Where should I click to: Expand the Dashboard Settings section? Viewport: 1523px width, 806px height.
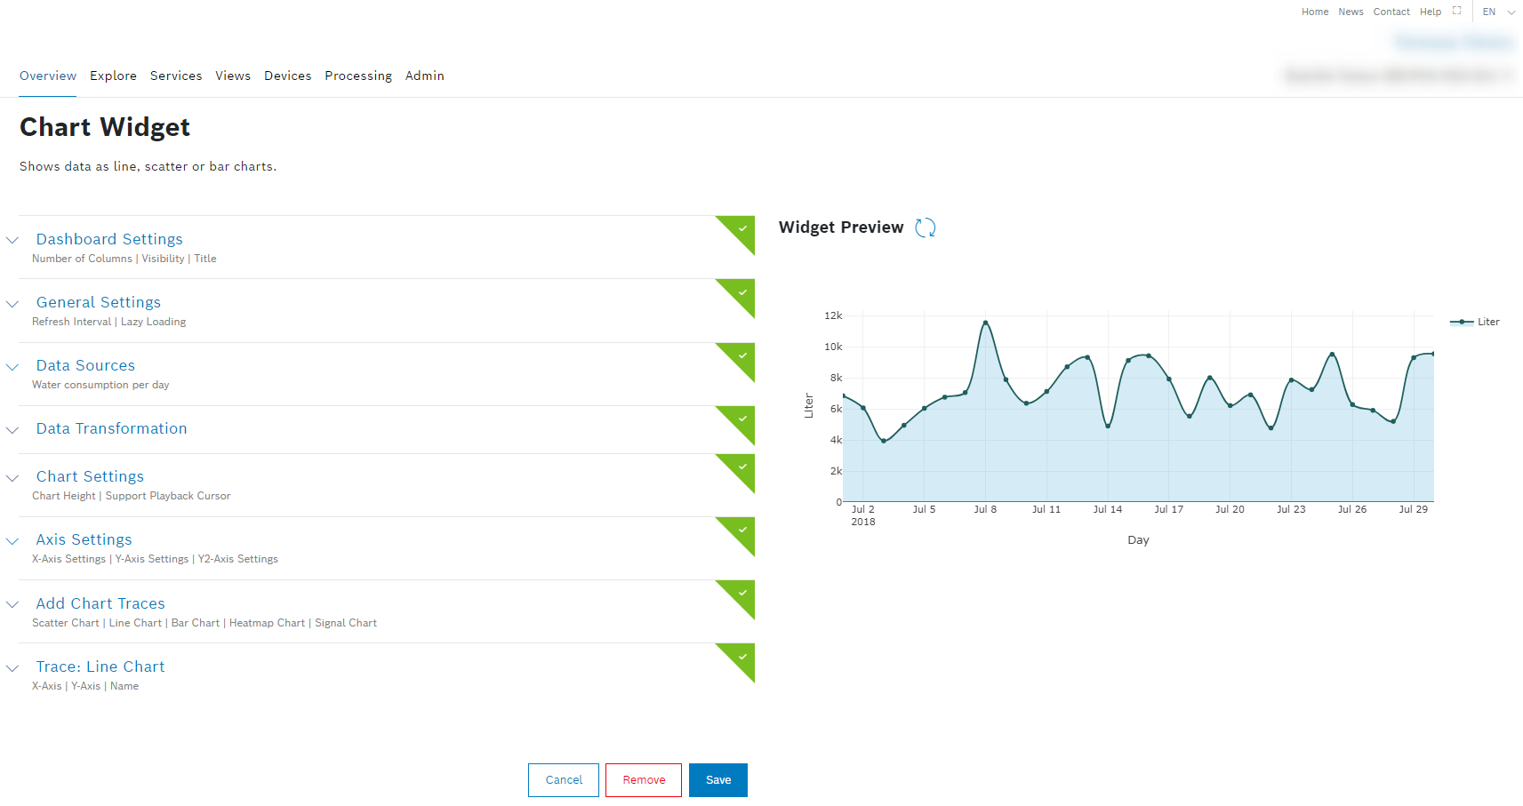coord(109,239)
